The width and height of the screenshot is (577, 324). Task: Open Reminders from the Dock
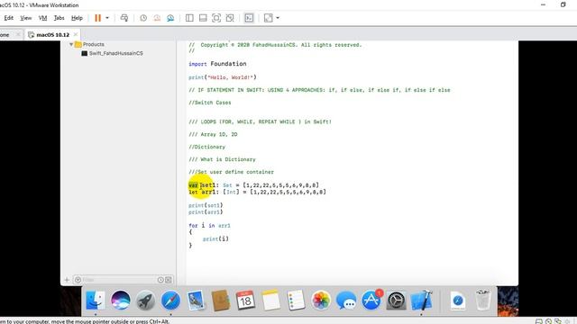coord(296,301)
